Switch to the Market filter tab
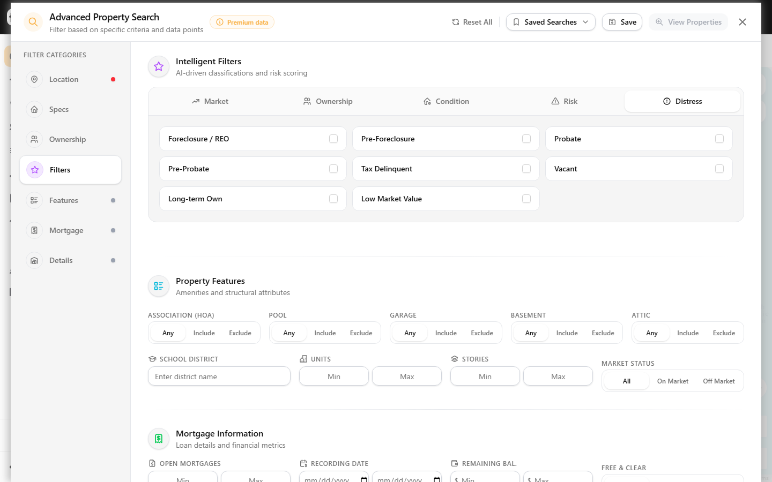772x482 pixels. click(210, 101)
